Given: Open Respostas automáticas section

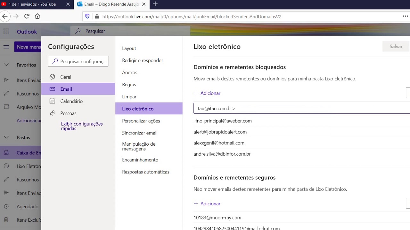Looking at the screenshot, I should 149,172.
